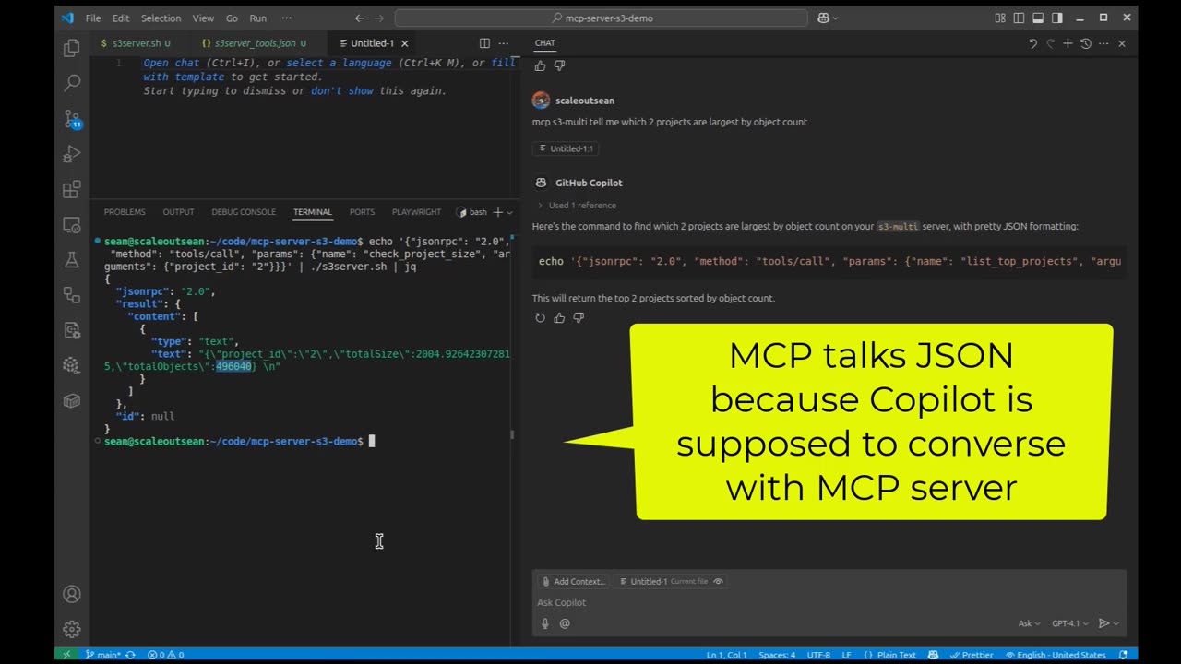The height and width of the screenshot is (664, 1181).
Task: Click the split editor right icon
Action: click(484, 43)
